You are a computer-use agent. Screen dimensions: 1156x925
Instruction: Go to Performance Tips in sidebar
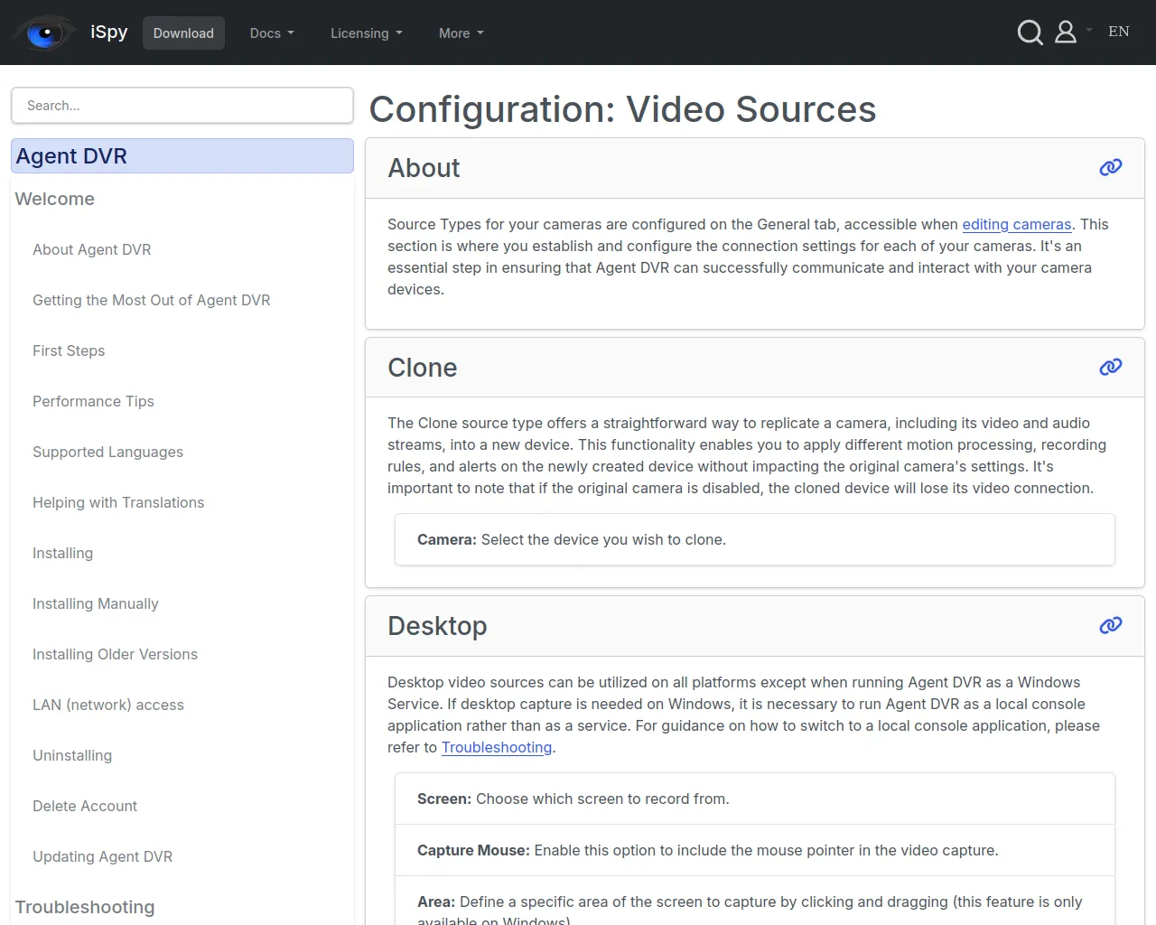click(93, 401)
